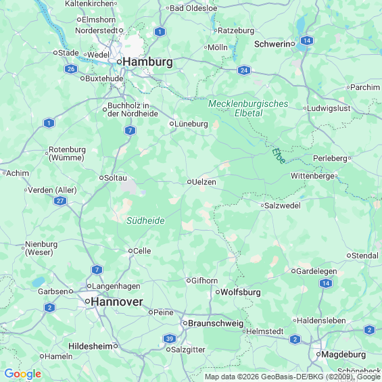This screenshot has width=382, height=382.
Task: Click highway 14 shield near Schwerin
Action: [307, 41]
